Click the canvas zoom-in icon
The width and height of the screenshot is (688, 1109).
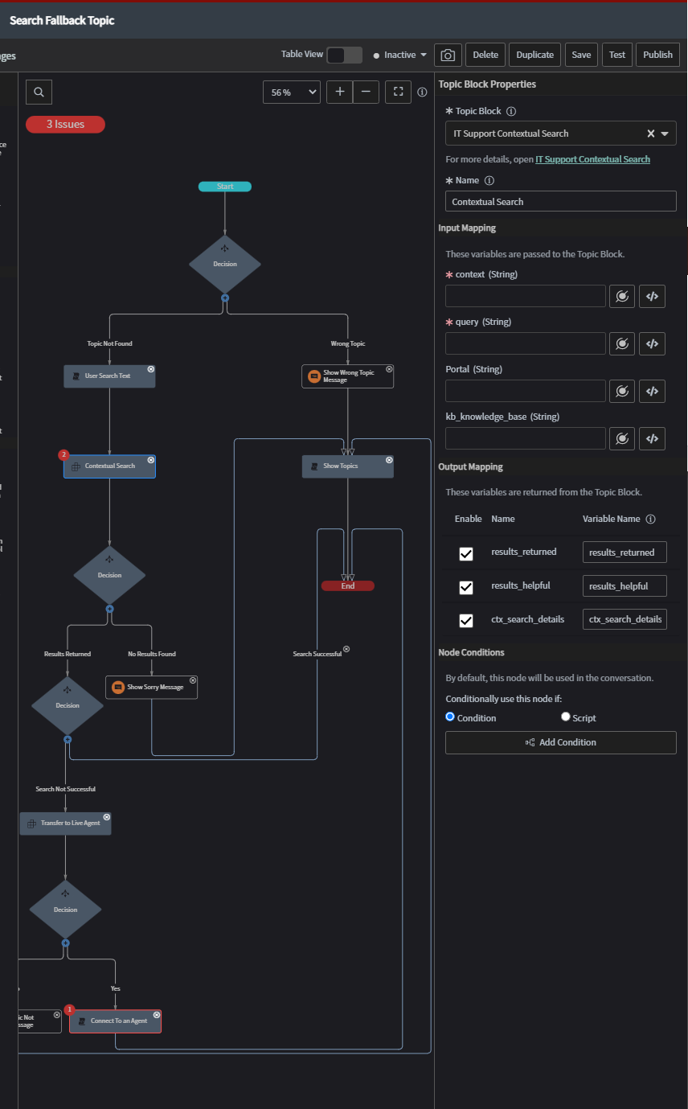click(339, 92)
